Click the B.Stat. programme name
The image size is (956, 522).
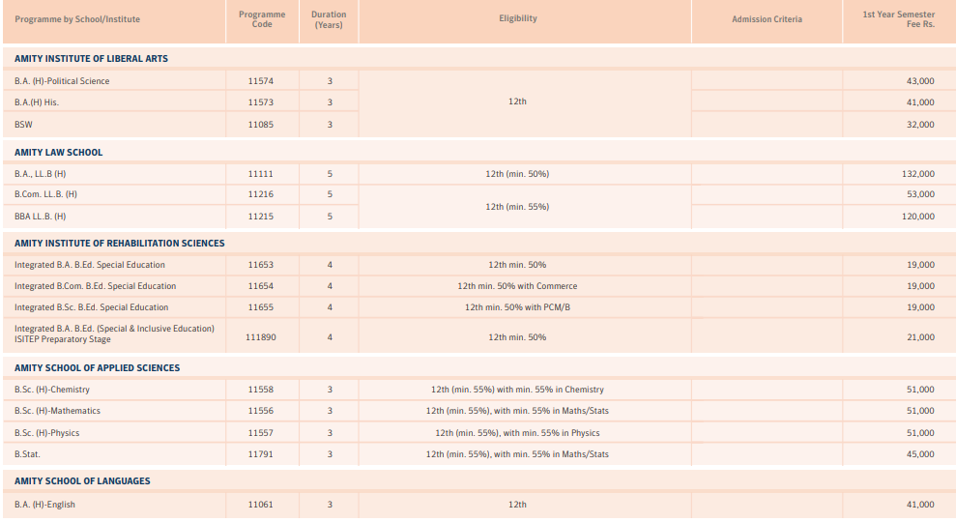pos(27,454)
